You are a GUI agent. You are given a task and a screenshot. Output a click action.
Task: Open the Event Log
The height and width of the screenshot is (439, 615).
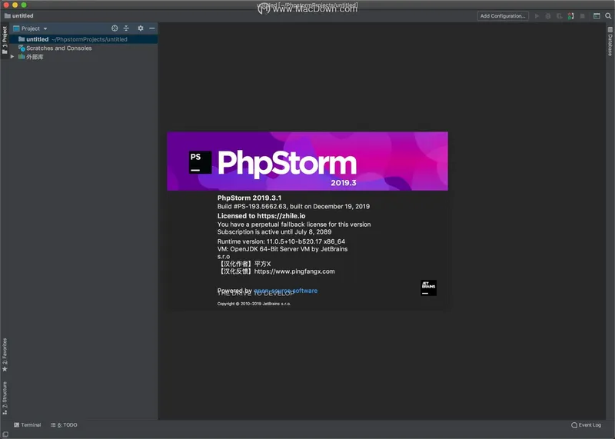pyautogui.click(x=586, y=425)
